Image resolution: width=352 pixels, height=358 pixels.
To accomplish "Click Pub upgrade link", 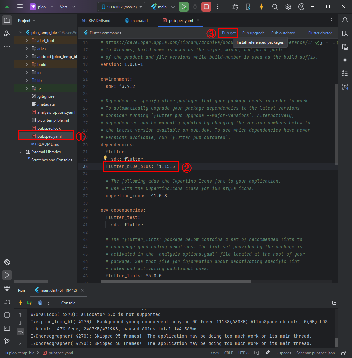I will click(x=253, y=33).
